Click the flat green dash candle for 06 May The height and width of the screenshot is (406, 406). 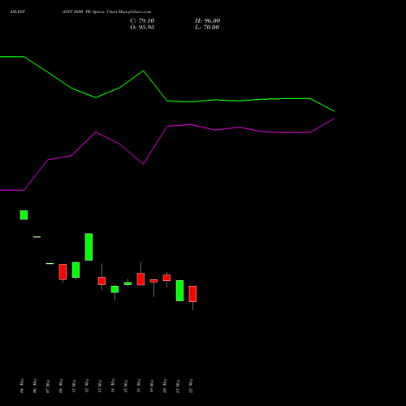(37, 237)
